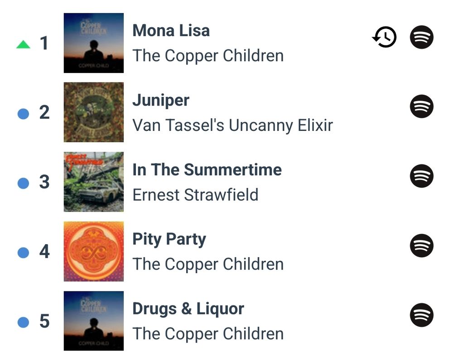
Task: Click the blue dot beside rank 4
Action: coord(23,252)
